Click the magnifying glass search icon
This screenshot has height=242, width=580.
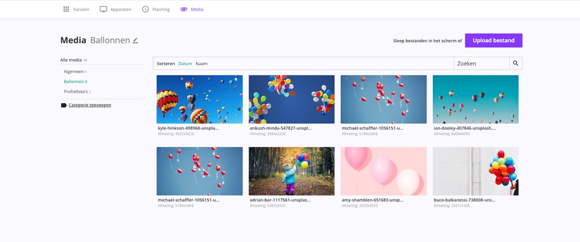click(x=516, y=63)
